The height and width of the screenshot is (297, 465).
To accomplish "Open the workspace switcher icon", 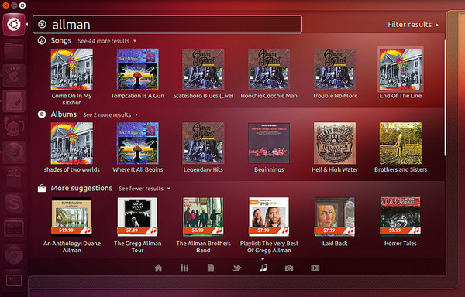I will pyautogui.click(x=14, y=281).
